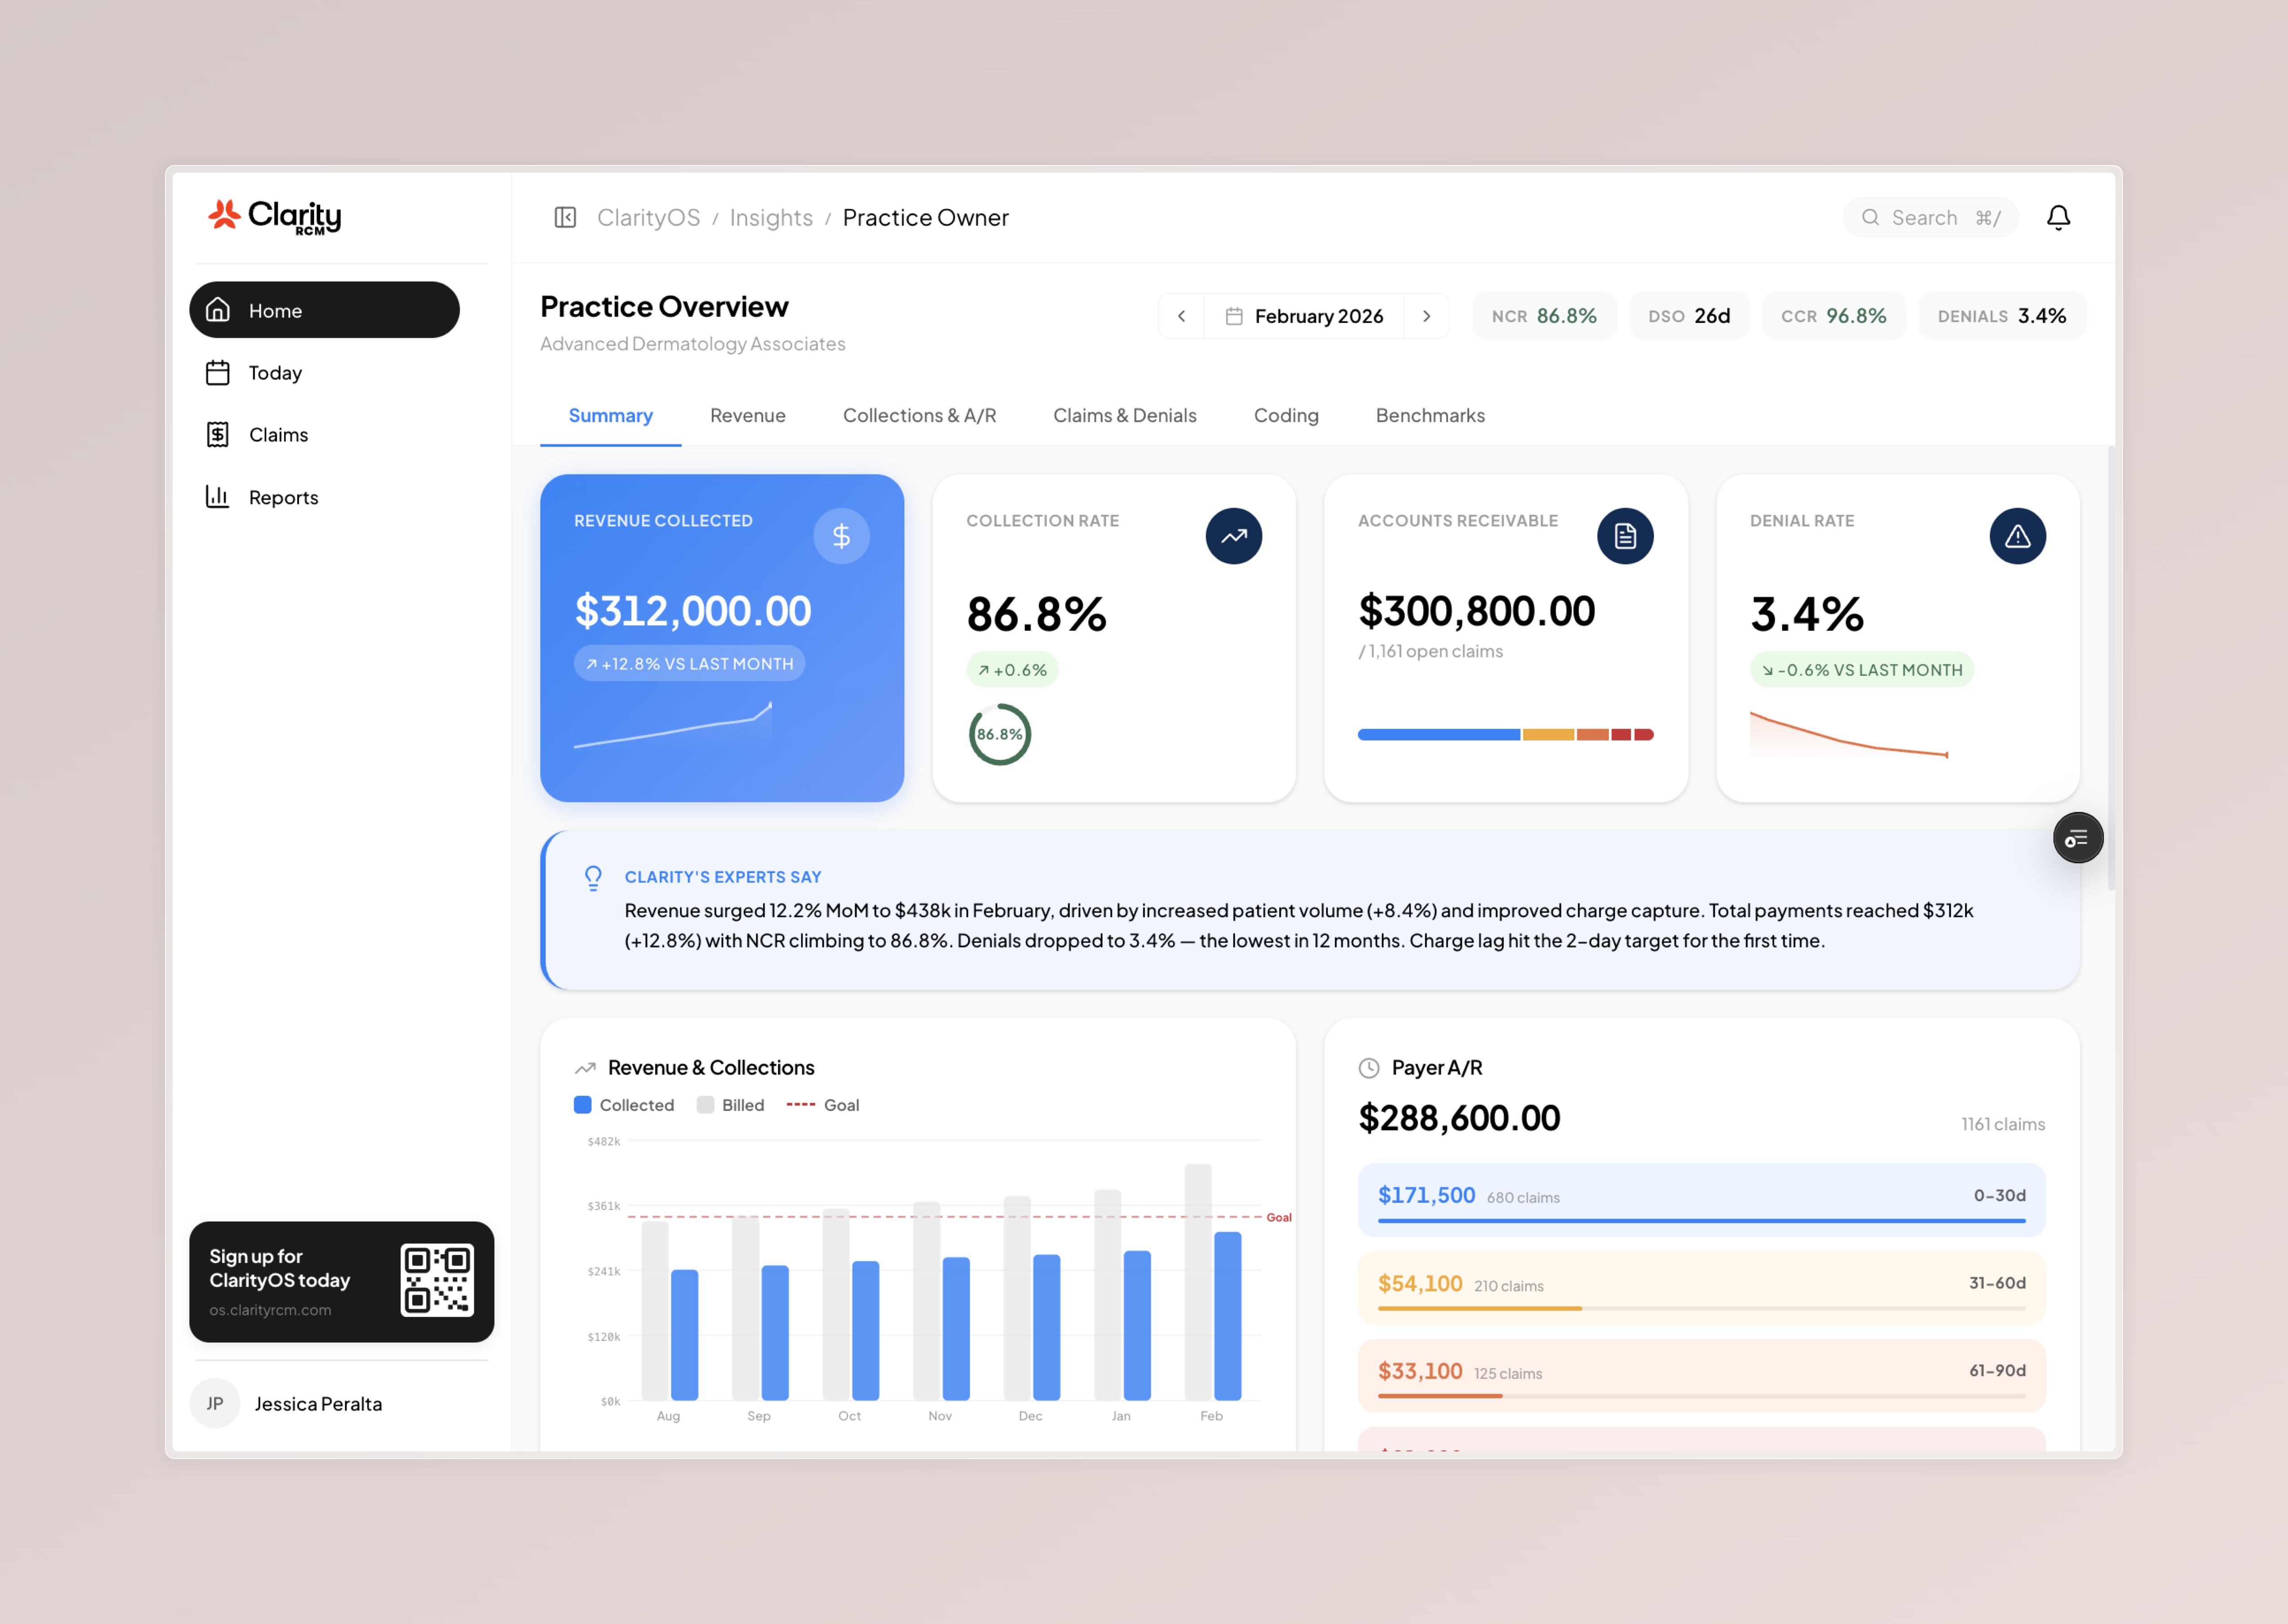Open Claims from the sidebar icon

click(x=218, y=434)
